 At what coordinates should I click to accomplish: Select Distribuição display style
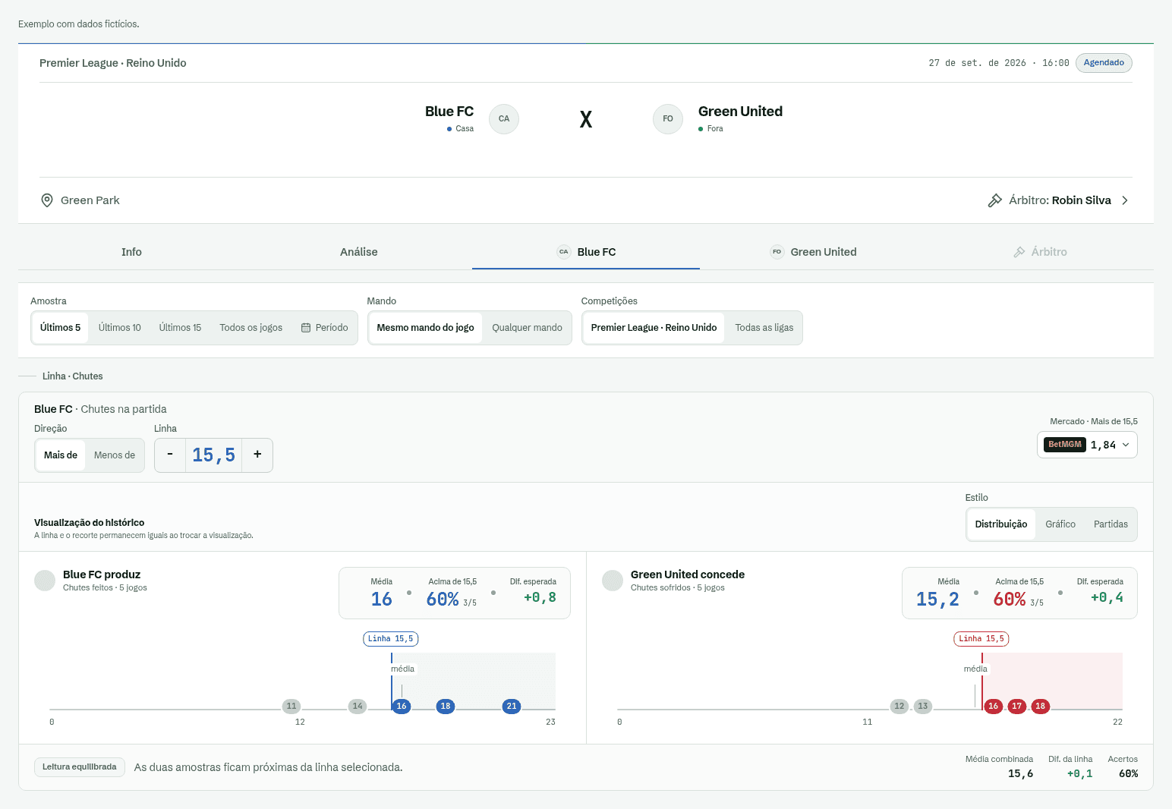tap(1001, 524)
